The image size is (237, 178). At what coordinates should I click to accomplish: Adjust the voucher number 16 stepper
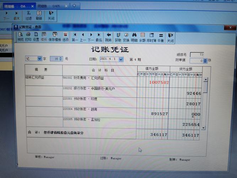pyautogui.click(x=61, y=59)
